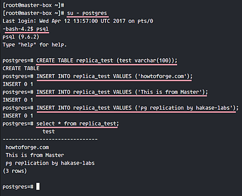Click the INSERT statement with 'pg replication by hakase-labs'
This screenshot has height=196, width=242.
pos(137,108)
